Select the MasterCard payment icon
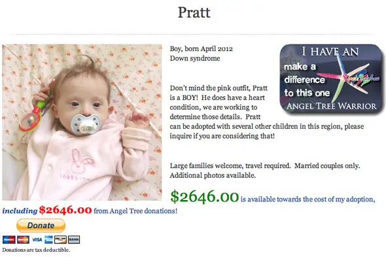 (23, 239)
